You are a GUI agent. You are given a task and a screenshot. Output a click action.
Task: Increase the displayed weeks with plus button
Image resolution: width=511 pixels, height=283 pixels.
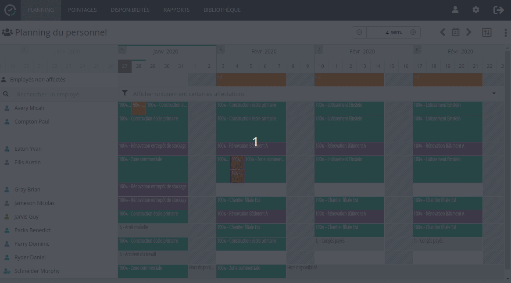(413, 32)
